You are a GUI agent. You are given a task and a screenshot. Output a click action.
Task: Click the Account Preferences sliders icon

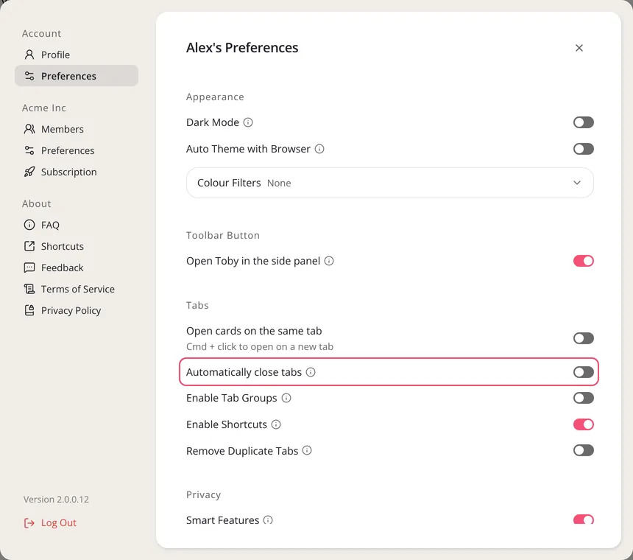[29, 76]
